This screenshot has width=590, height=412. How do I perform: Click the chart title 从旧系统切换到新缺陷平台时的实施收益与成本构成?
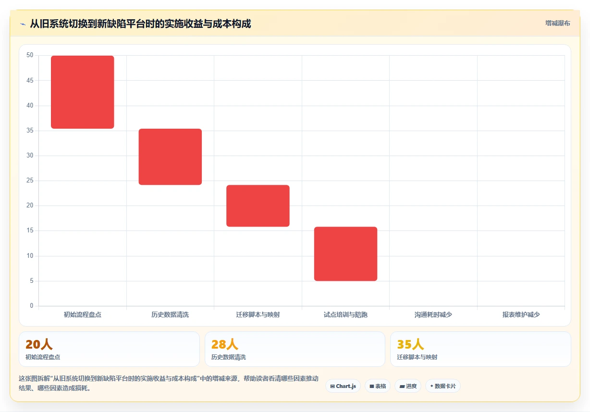tap(140, 24)
